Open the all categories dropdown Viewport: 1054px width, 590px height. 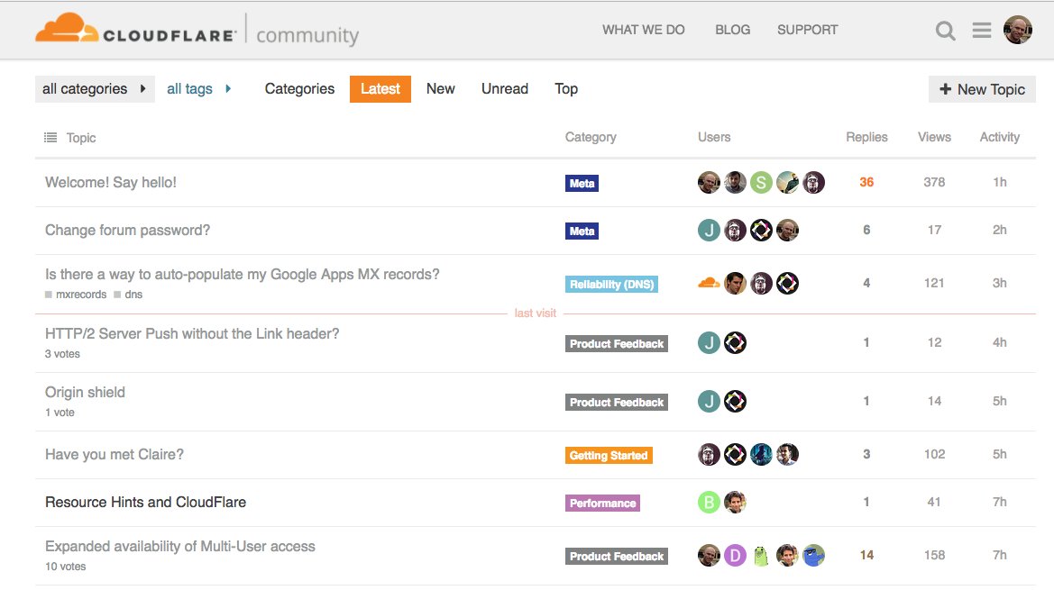[95, 88]
